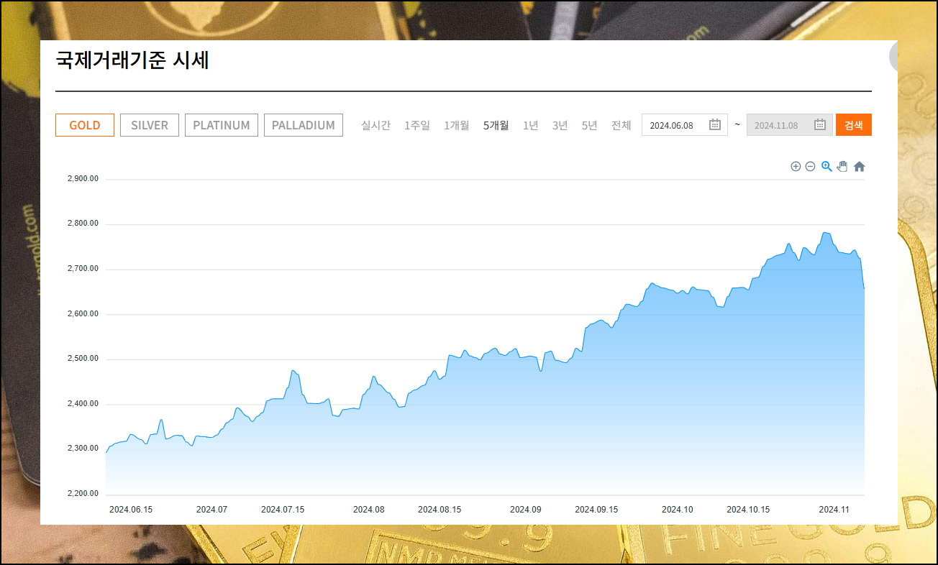Reset chart zoom with home icon
Viewport: 938px width, 565px height.
859,166
